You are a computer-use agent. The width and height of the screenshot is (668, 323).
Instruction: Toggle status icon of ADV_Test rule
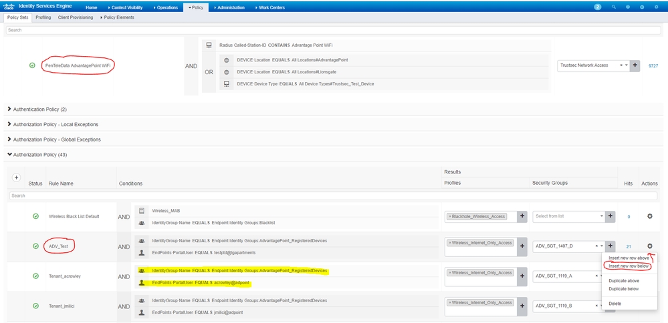pos(36,246)
